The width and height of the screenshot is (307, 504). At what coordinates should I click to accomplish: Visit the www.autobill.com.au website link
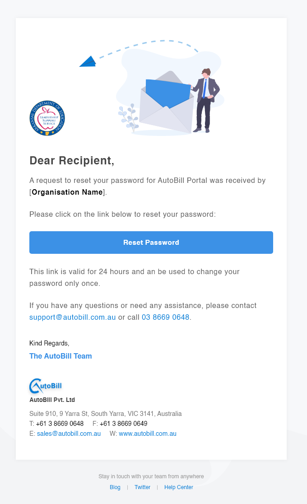[148, 434]
